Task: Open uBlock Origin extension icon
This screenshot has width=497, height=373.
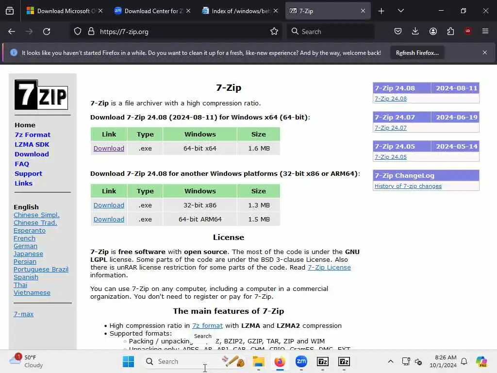Action: pos(468,31)
